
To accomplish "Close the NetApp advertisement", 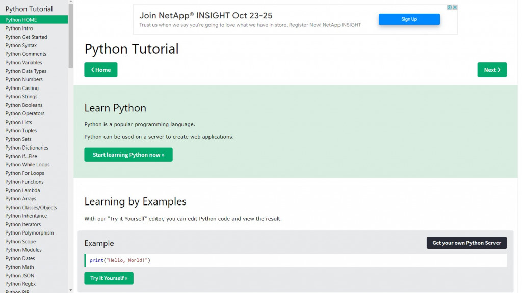I will (x=455, y=7).
